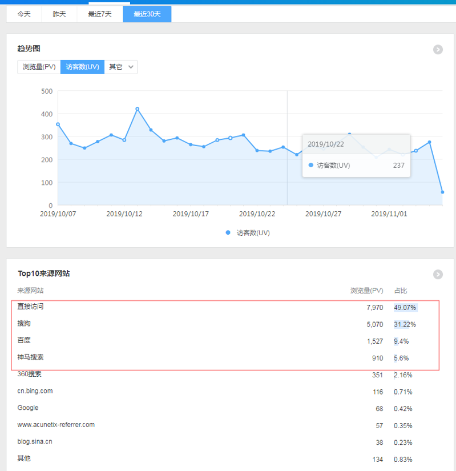Click the last data point on the chart
Image resolution: width=456 pixels, height=471 pixels.
tap(442, 192)
